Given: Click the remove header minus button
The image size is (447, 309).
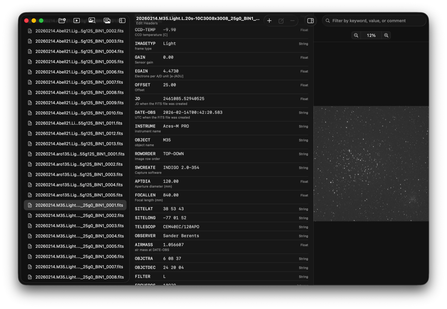Looking at the screenshot, I should [x=292, y=21].
